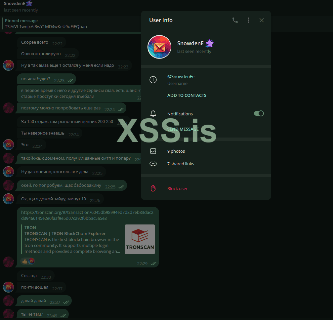Click SnowdenE's purple star emoji status
Screen dimensions: 333x320
coord(210,43)
